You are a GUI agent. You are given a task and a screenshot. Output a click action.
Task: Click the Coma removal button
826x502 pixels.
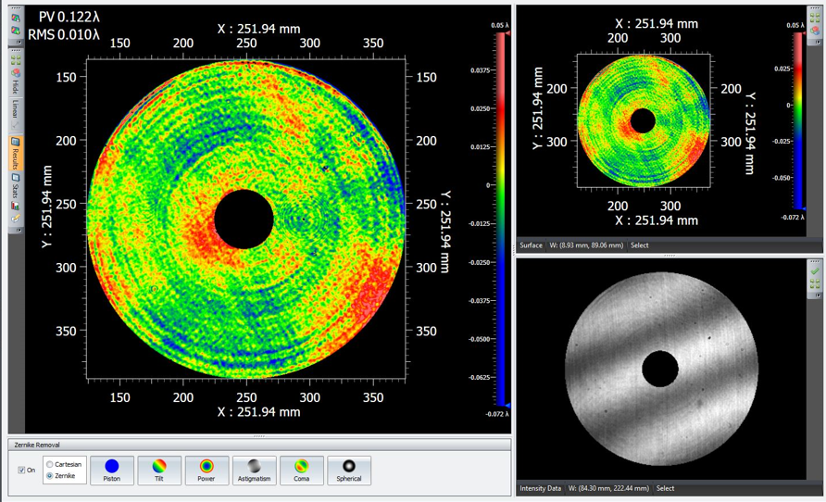[x=301, y=471]
